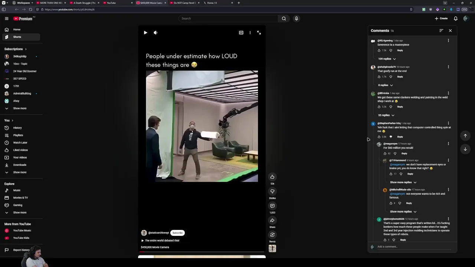Viewport: 475px width, 267px height.
Task: Open the Short's three-dot more menu
Action: pyautogui.click(x=250, y=33)
